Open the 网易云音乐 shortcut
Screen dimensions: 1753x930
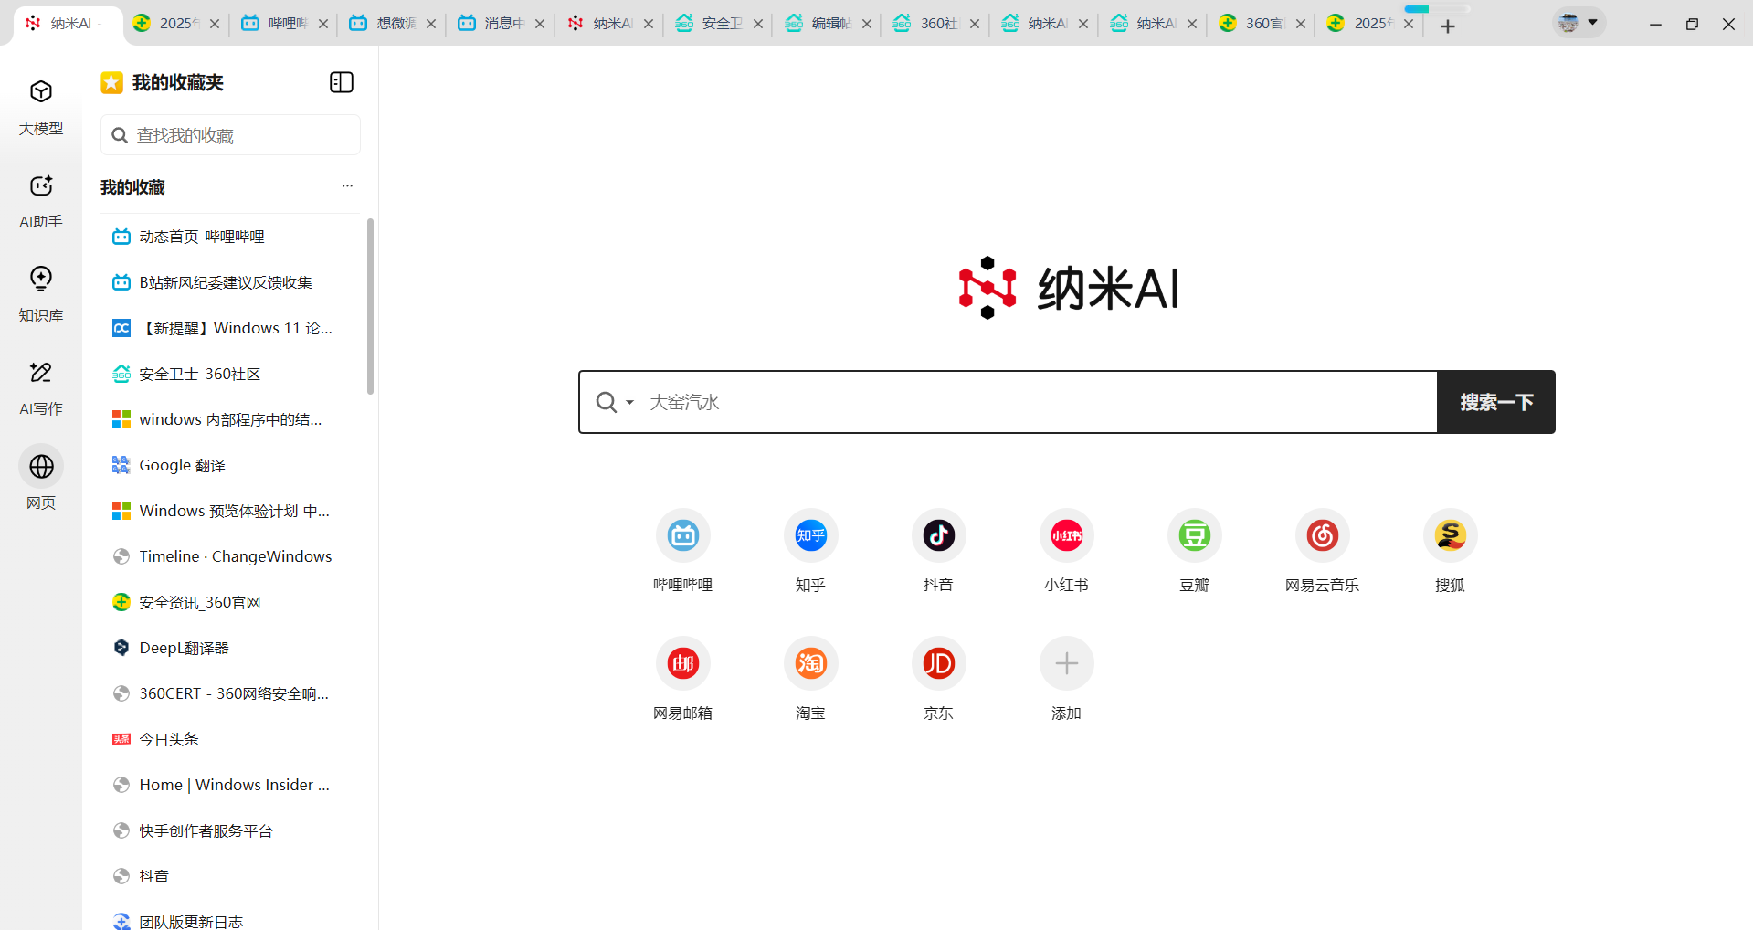click(1322, 535)
